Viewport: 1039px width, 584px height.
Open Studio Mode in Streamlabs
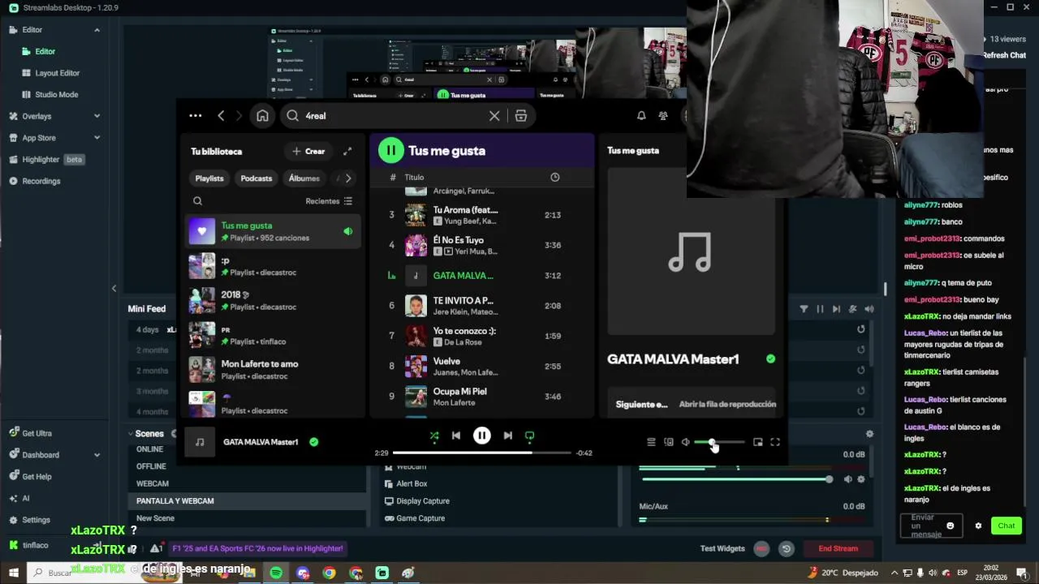pos(56,94)
